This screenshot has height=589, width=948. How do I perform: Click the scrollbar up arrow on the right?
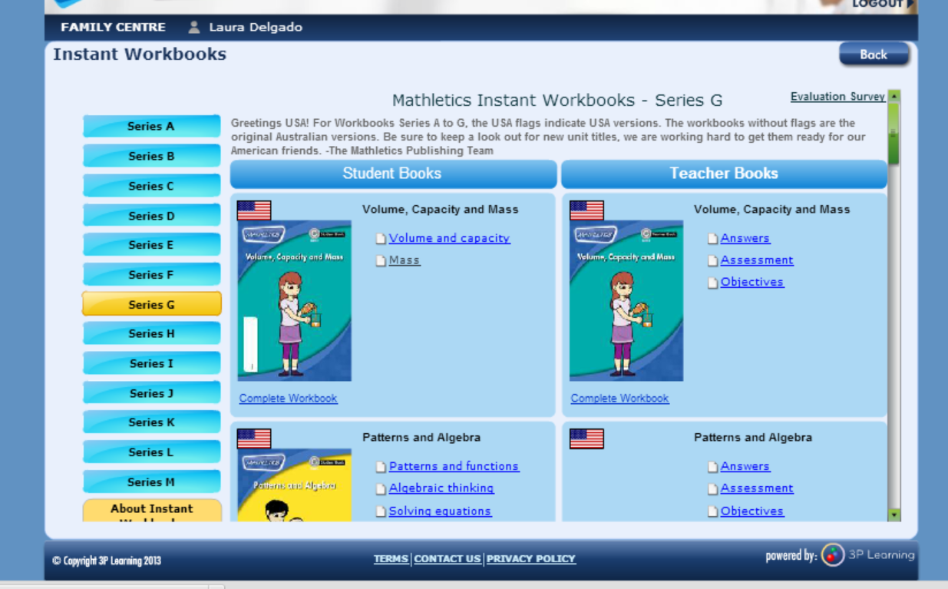(892, 96)
